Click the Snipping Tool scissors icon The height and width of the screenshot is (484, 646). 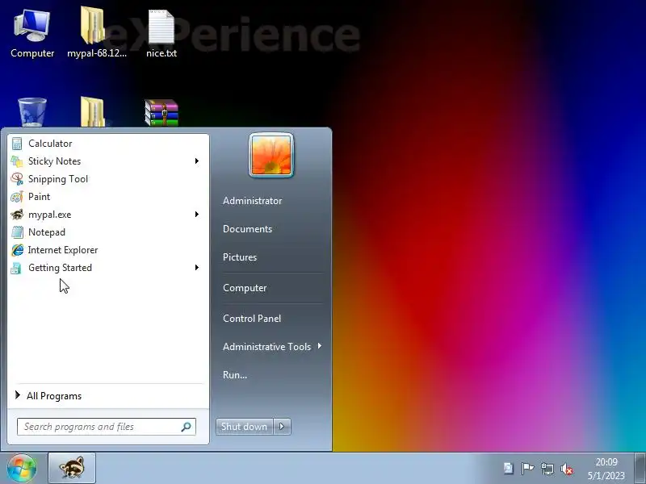17,179
